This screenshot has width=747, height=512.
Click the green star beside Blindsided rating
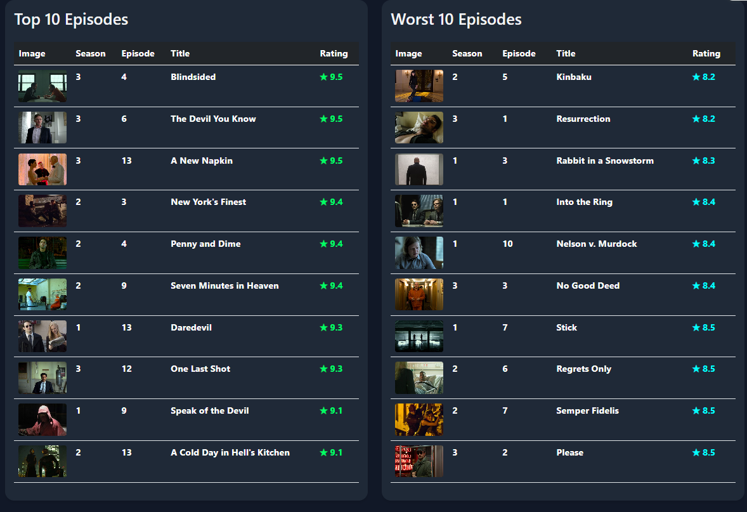coord(324,77)
